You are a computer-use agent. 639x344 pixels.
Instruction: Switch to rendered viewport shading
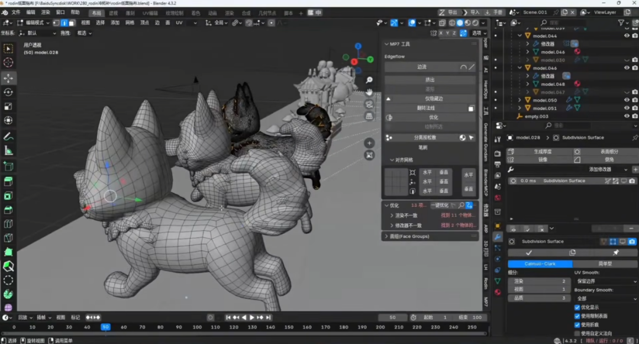(475, 23)
